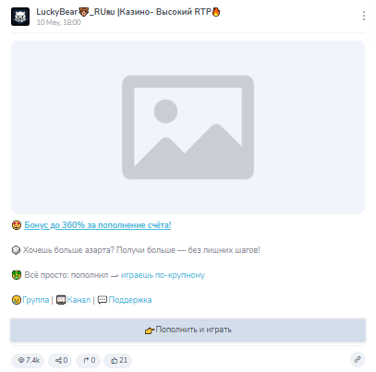Click the forwards arrow counter
This screenshot has height=372, width=376.
coord(89,360)
